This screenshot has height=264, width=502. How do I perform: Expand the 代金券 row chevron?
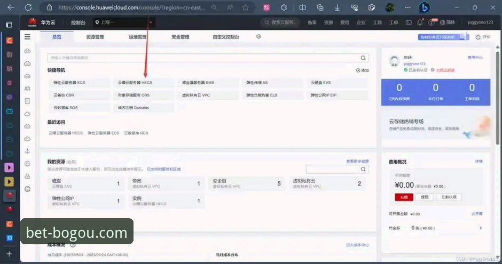[x=481, y=228]
